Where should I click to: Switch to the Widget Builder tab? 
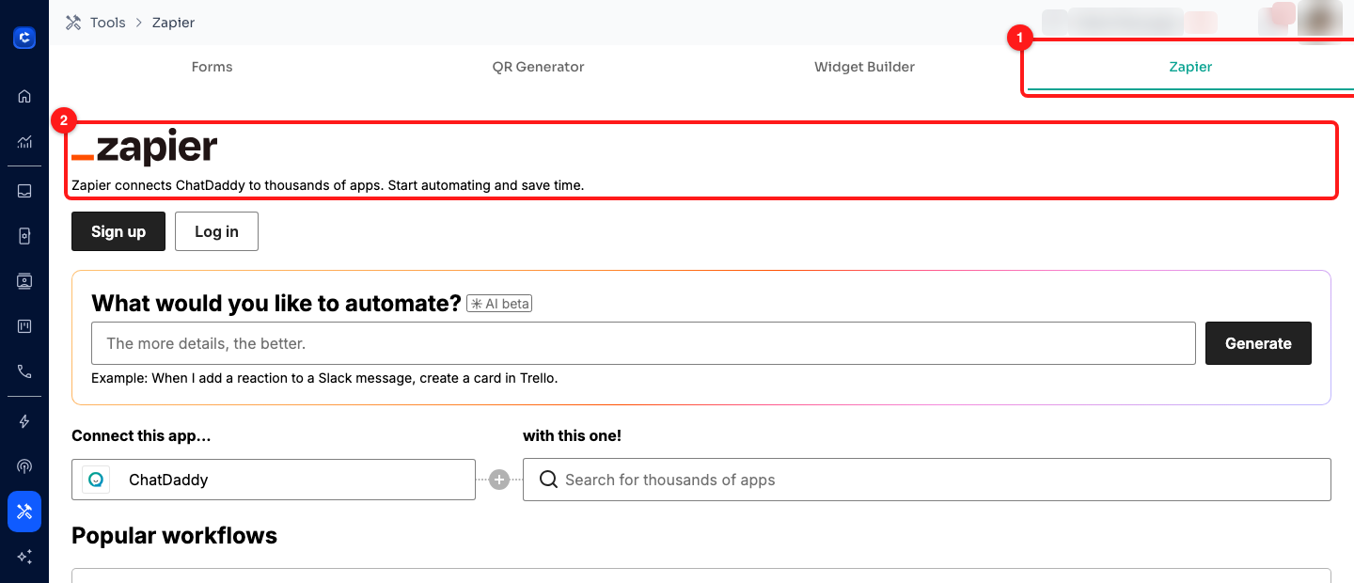864,67
